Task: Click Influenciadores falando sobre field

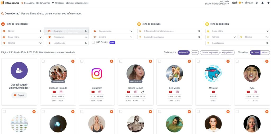Action: [170, 31]
